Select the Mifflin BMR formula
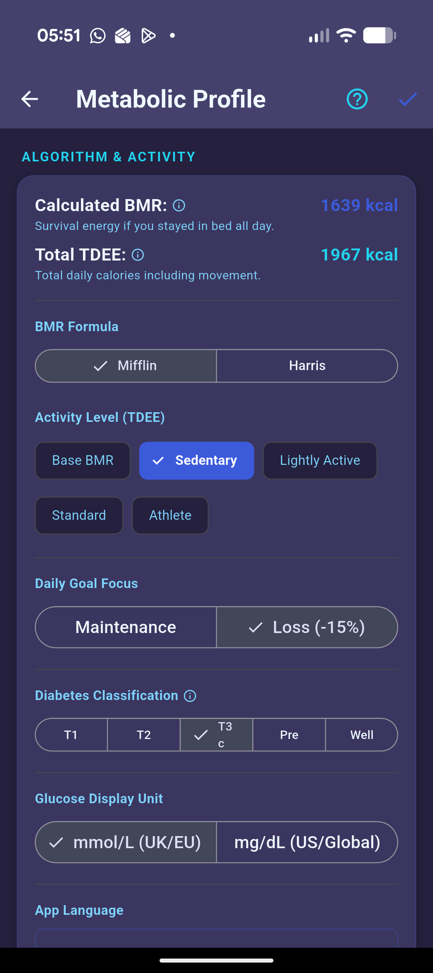This screenshot has height=973, width=433. tap(126, 366)
